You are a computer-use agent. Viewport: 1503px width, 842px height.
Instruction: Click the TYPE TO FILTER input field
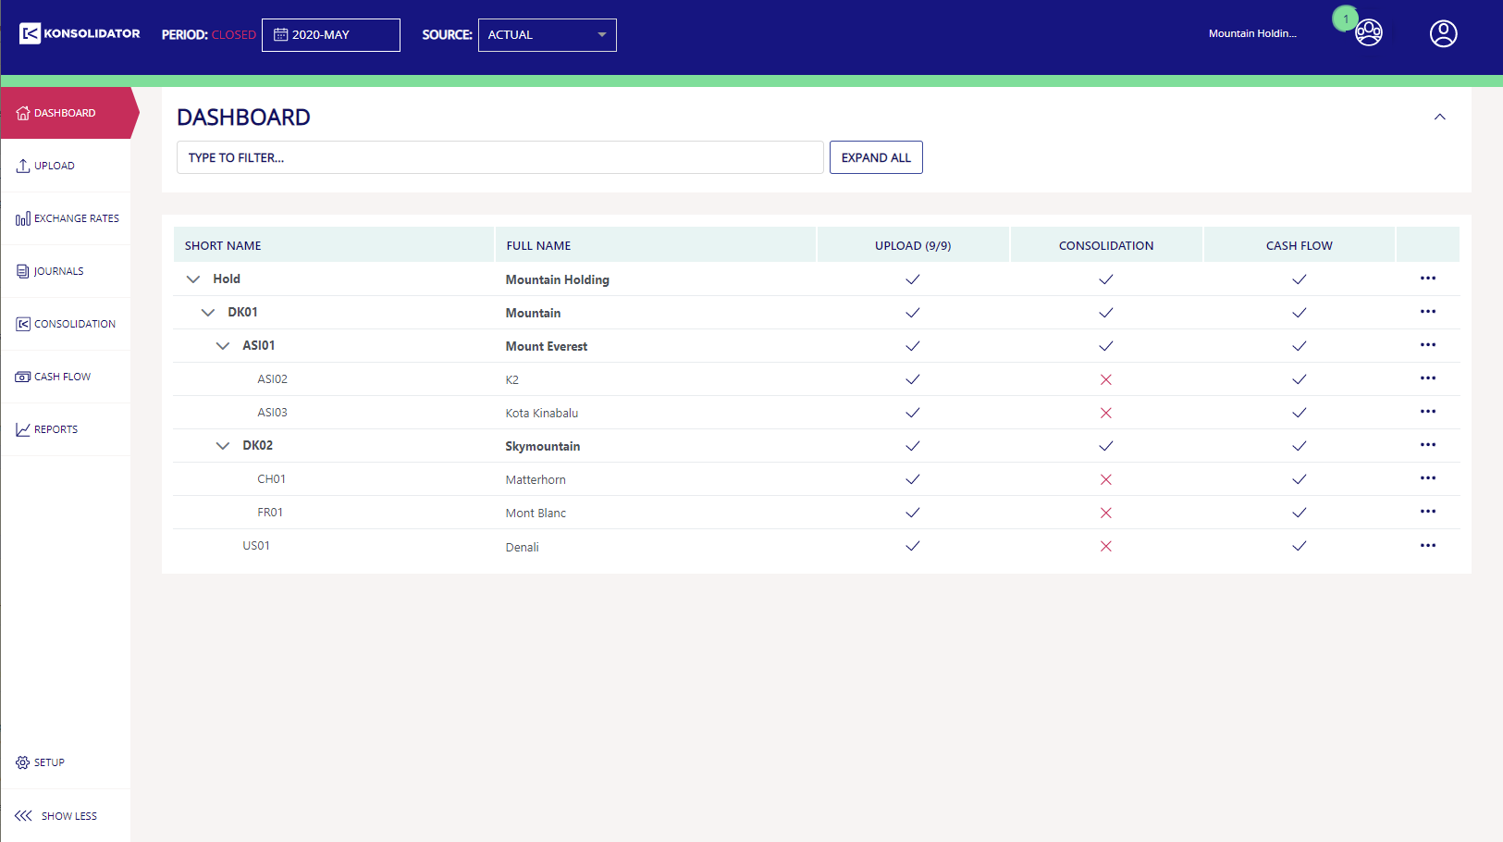click(x=499, y=156)
